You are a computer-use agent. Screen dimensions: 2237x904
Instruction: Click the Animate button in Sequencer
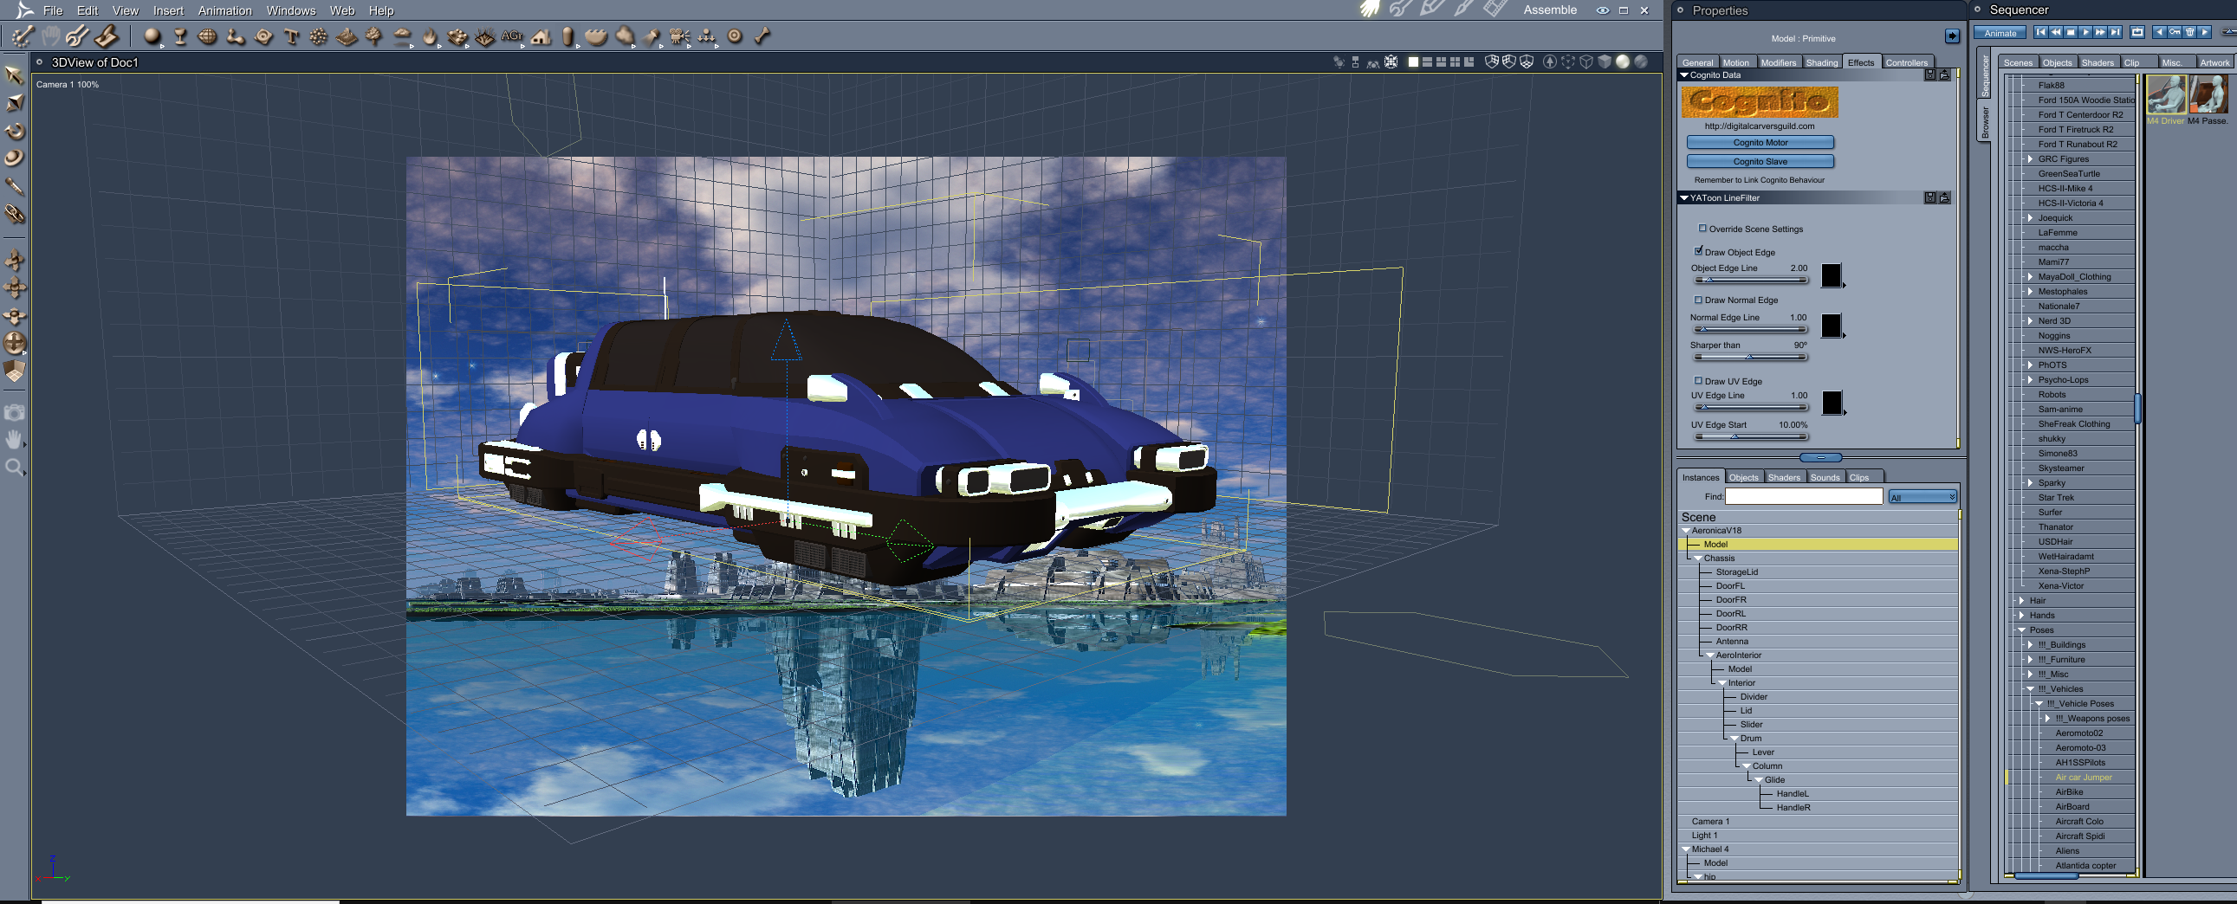pyautogui.click(x=2000, y=33)
